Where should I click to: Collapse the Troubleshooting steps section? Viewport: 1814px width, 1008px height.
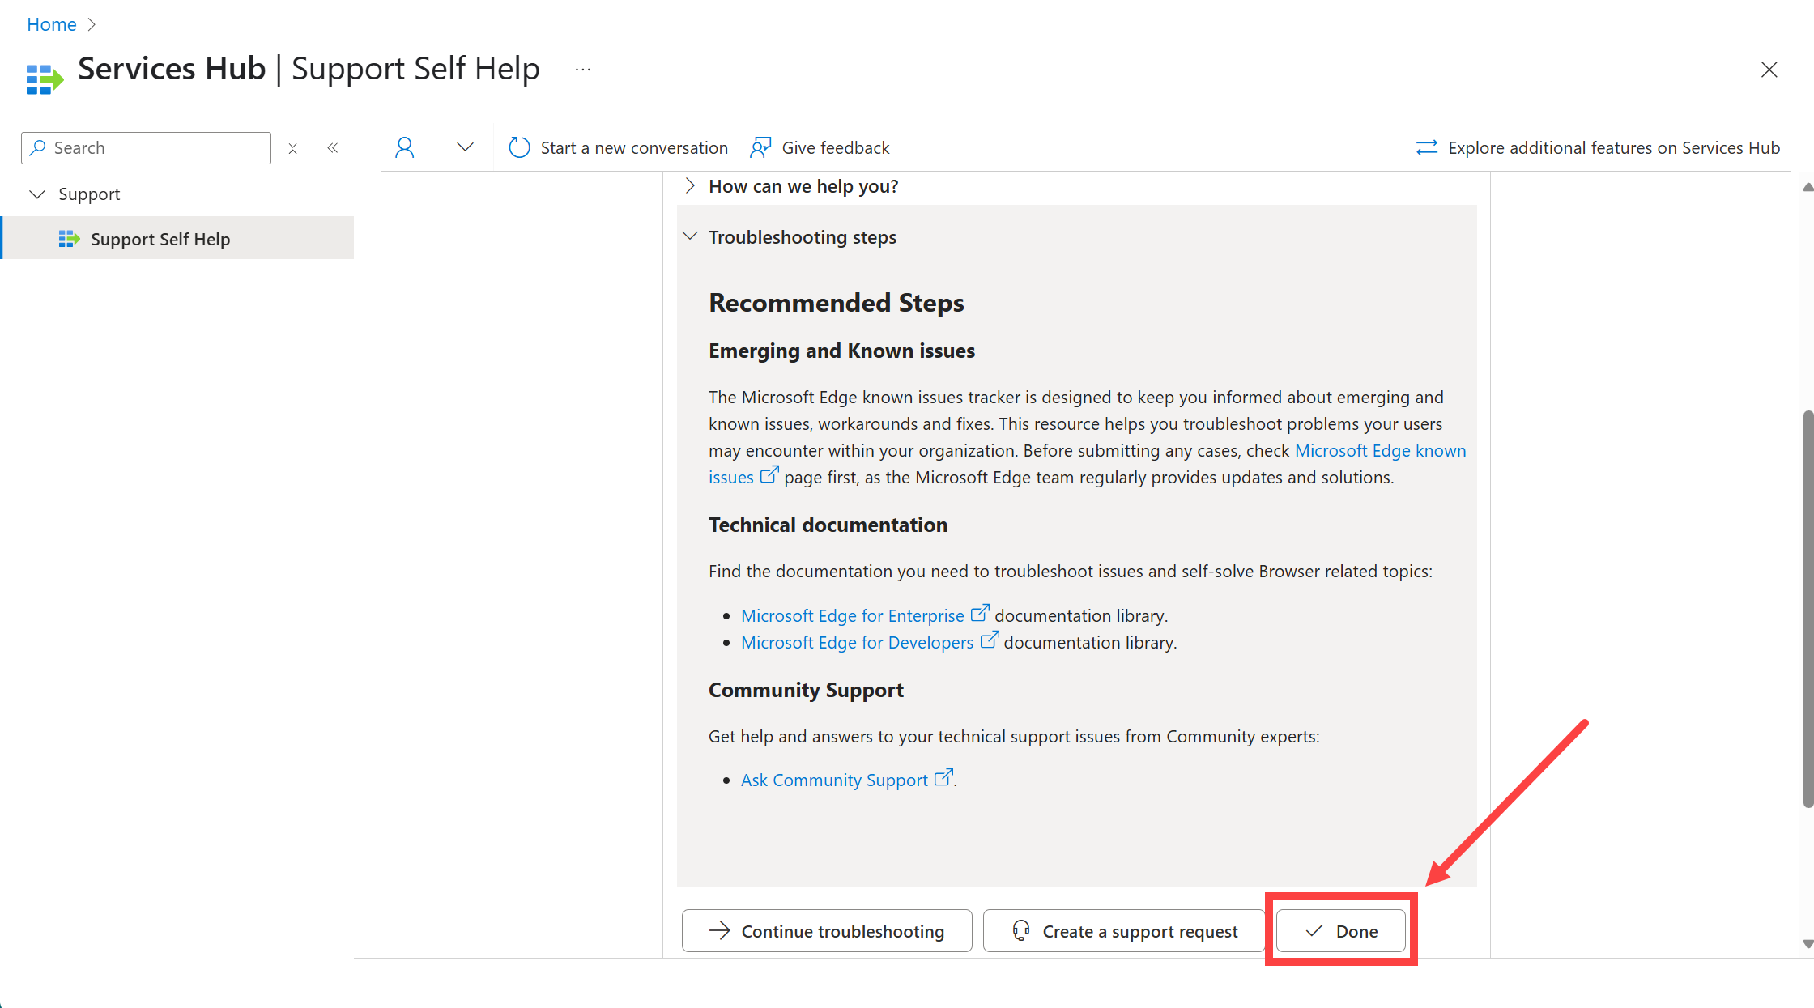click(692, 236)
